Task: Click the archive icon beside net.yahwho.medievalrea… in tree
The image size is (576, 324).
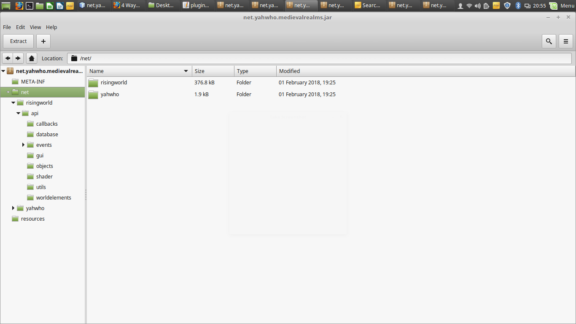Action: (11, 71)
